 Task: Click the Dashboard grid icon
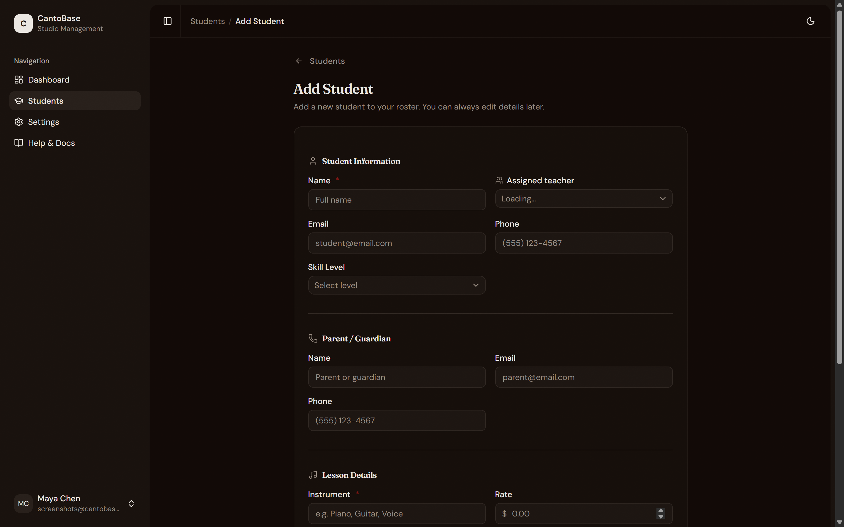19,80
